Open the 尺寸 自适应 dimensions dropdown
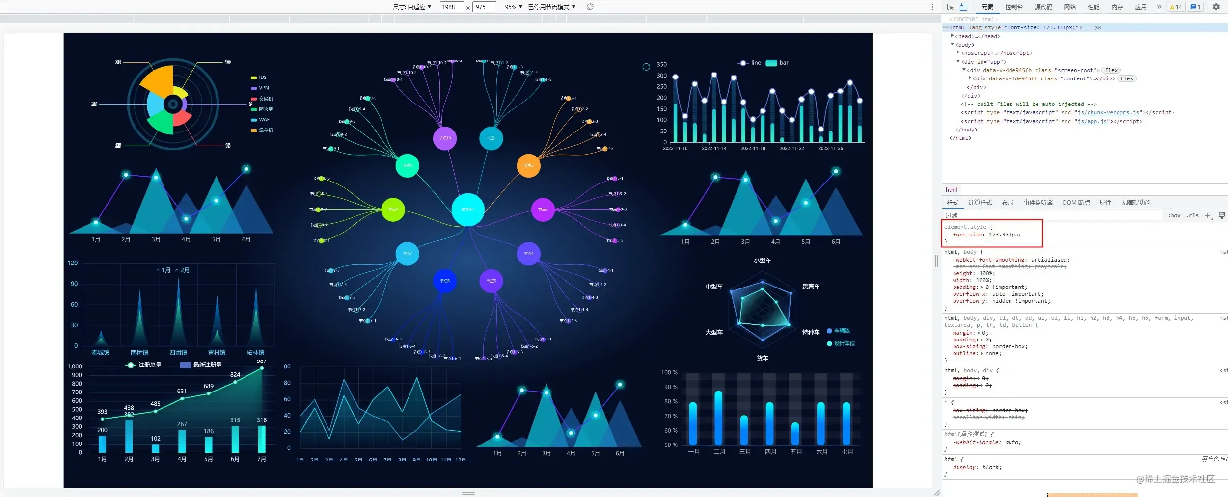 tap(412, 7)
